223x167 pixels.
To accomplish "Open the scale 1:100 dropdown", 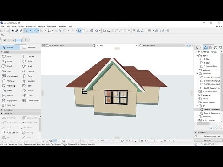I will click(118, 141).
